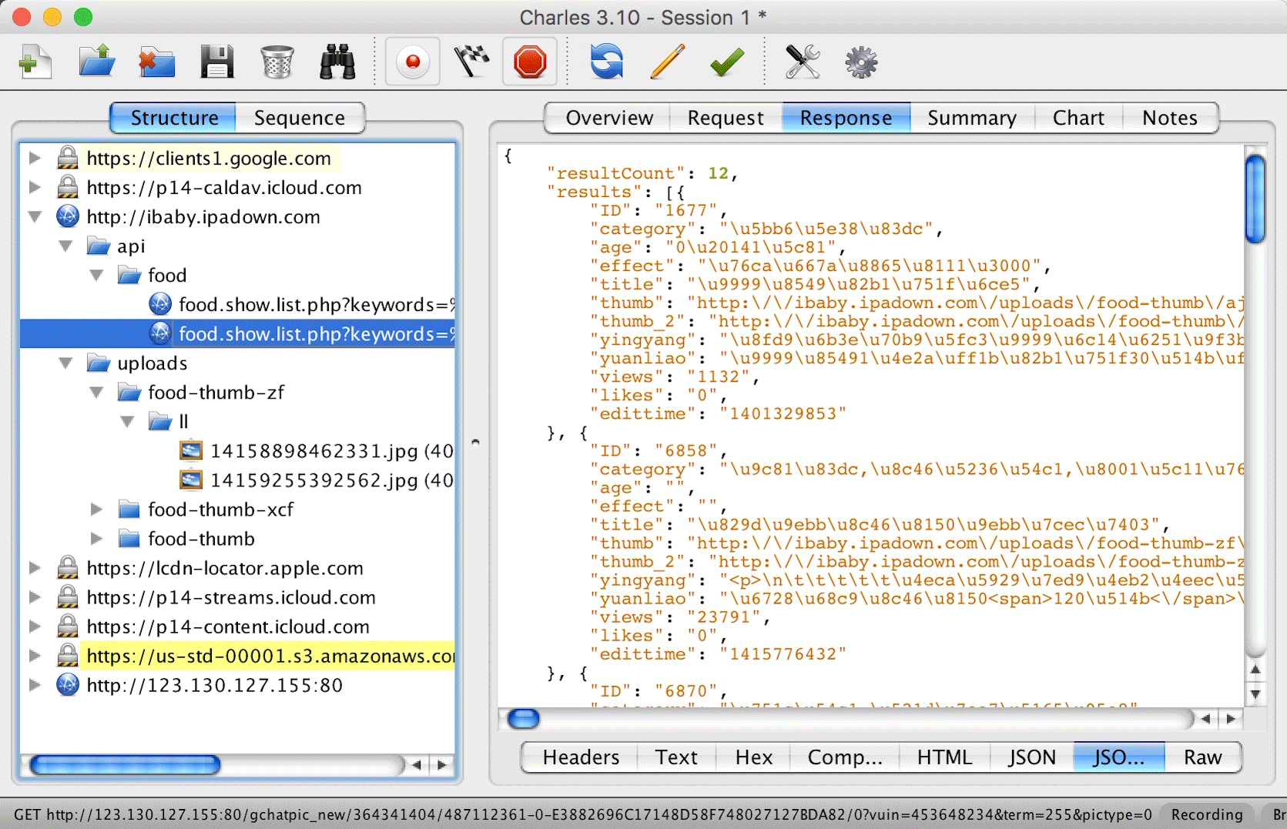This screenshot has width=1287, height=829.
Task: Clear session with the trash can icon
Action: tap(277, 62)
